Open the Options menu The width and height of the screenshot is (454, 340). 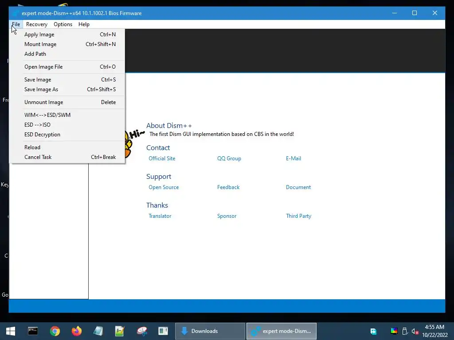click(x=63, y=24)
